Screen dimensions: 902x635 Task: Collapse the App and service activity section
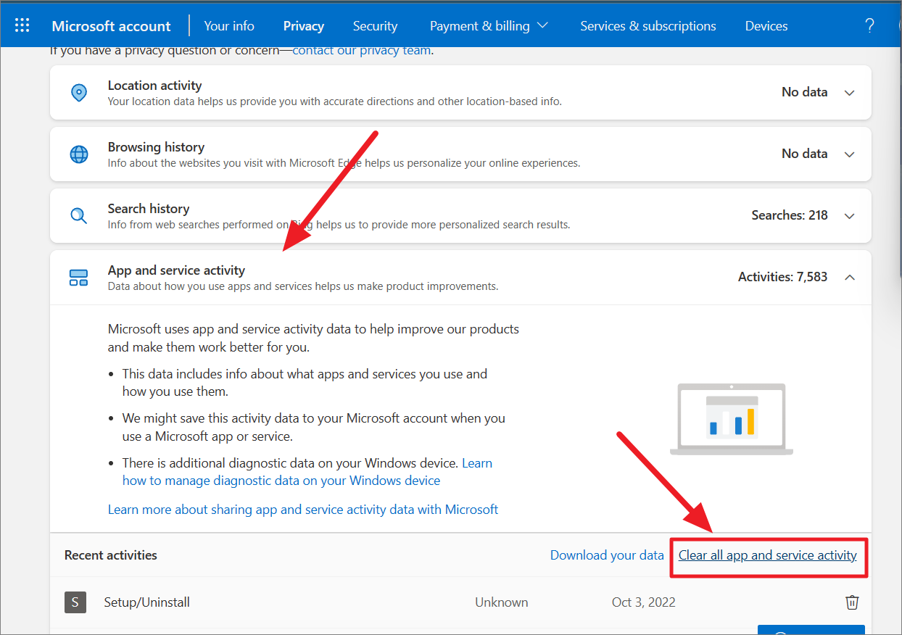tap(849, 277)
